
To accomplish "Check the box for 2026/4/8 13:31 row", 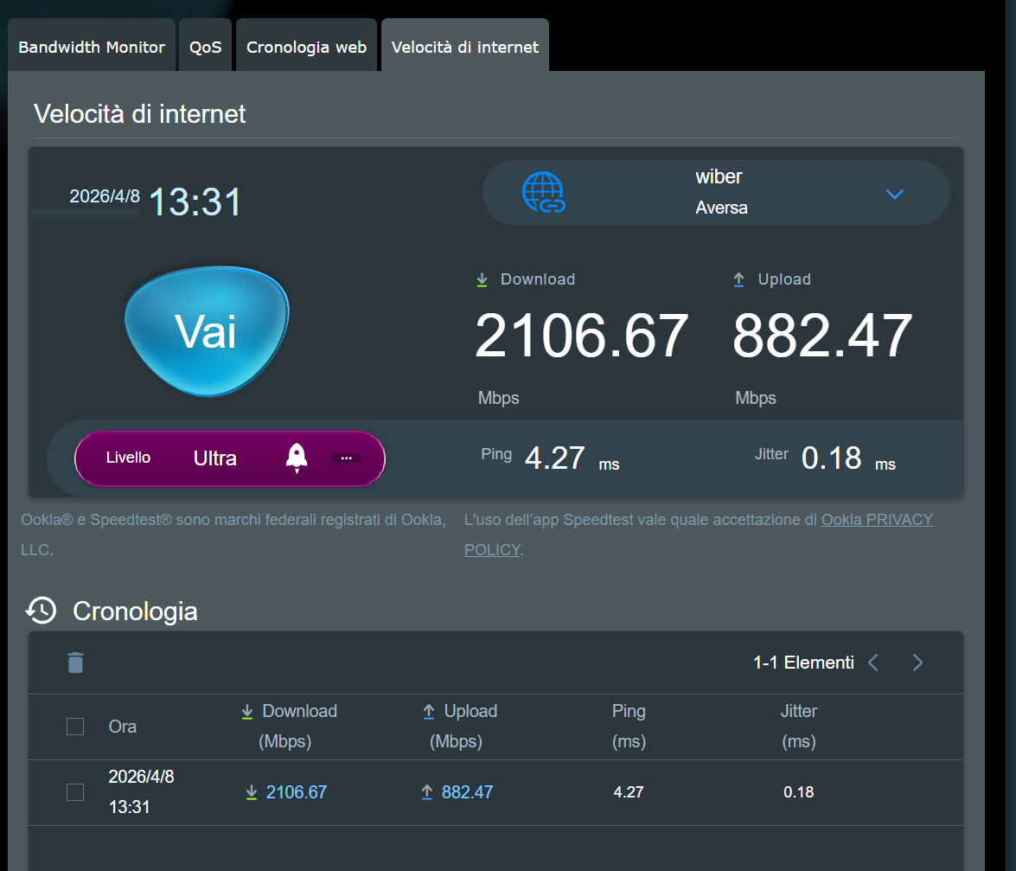I will (x=75, y=792).
